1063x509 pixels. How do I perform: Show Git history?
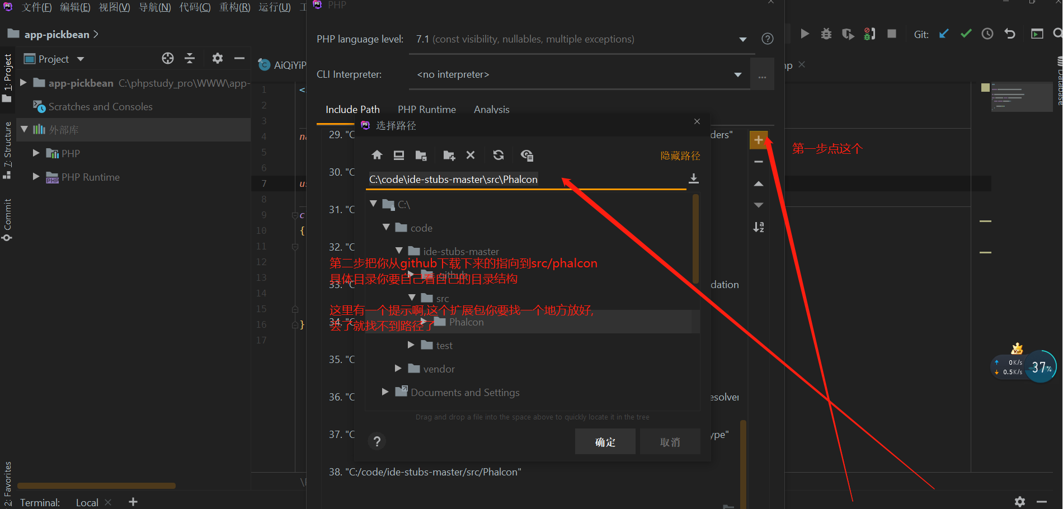987,34
